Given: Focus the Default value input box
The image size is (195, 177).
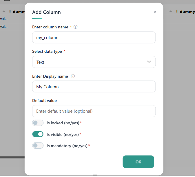Looking at the screenshot, I should point(94,111).
